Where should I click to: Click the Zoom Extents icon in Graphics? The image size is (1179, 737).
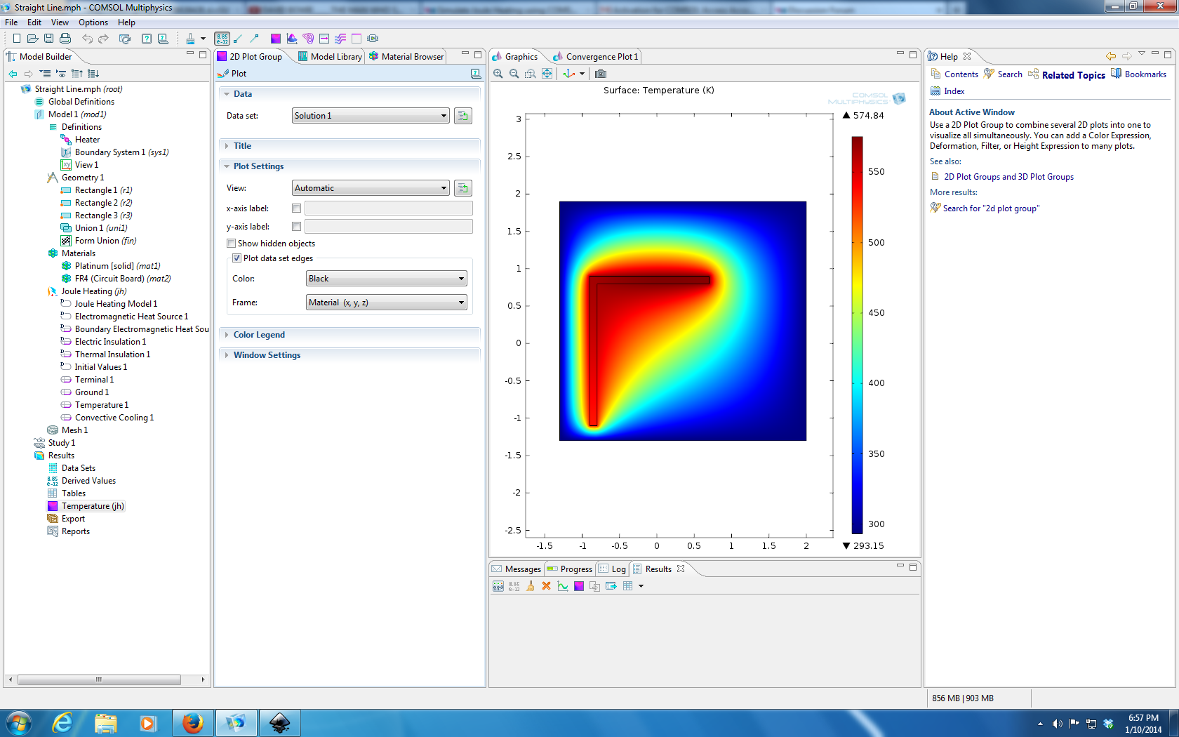(547, 74)
